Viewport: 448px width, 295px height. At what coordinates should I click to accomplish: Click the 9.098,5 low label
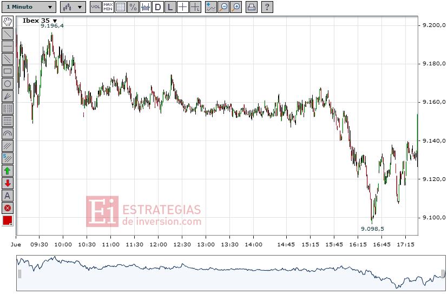click(x=373, y=229)
